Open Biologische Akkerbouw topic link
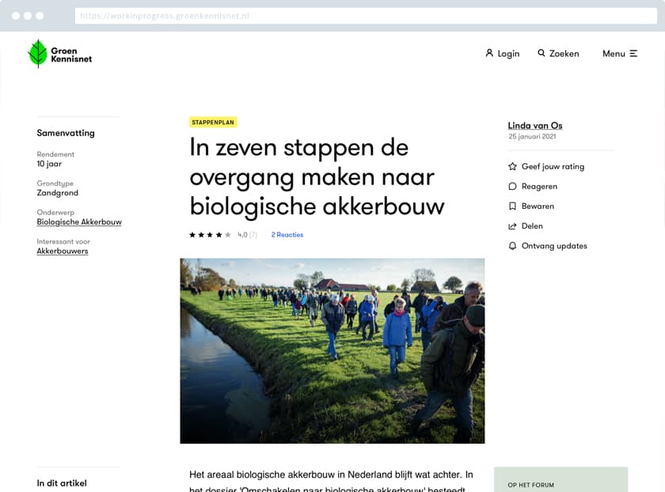The image size is (665, 492). (79, 222)
